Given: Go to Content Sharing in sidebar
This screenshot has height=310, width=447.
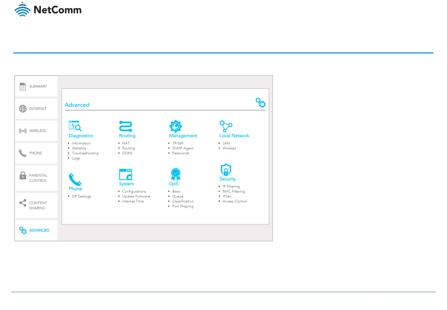Looking at the screenshot, I should pyautogui.click(x=36, y=205).
